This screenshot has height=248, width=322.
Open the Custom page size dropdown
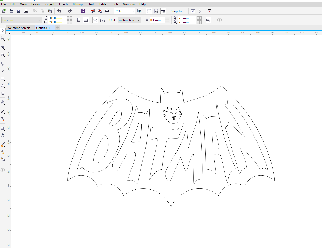[x=40, y=20]
